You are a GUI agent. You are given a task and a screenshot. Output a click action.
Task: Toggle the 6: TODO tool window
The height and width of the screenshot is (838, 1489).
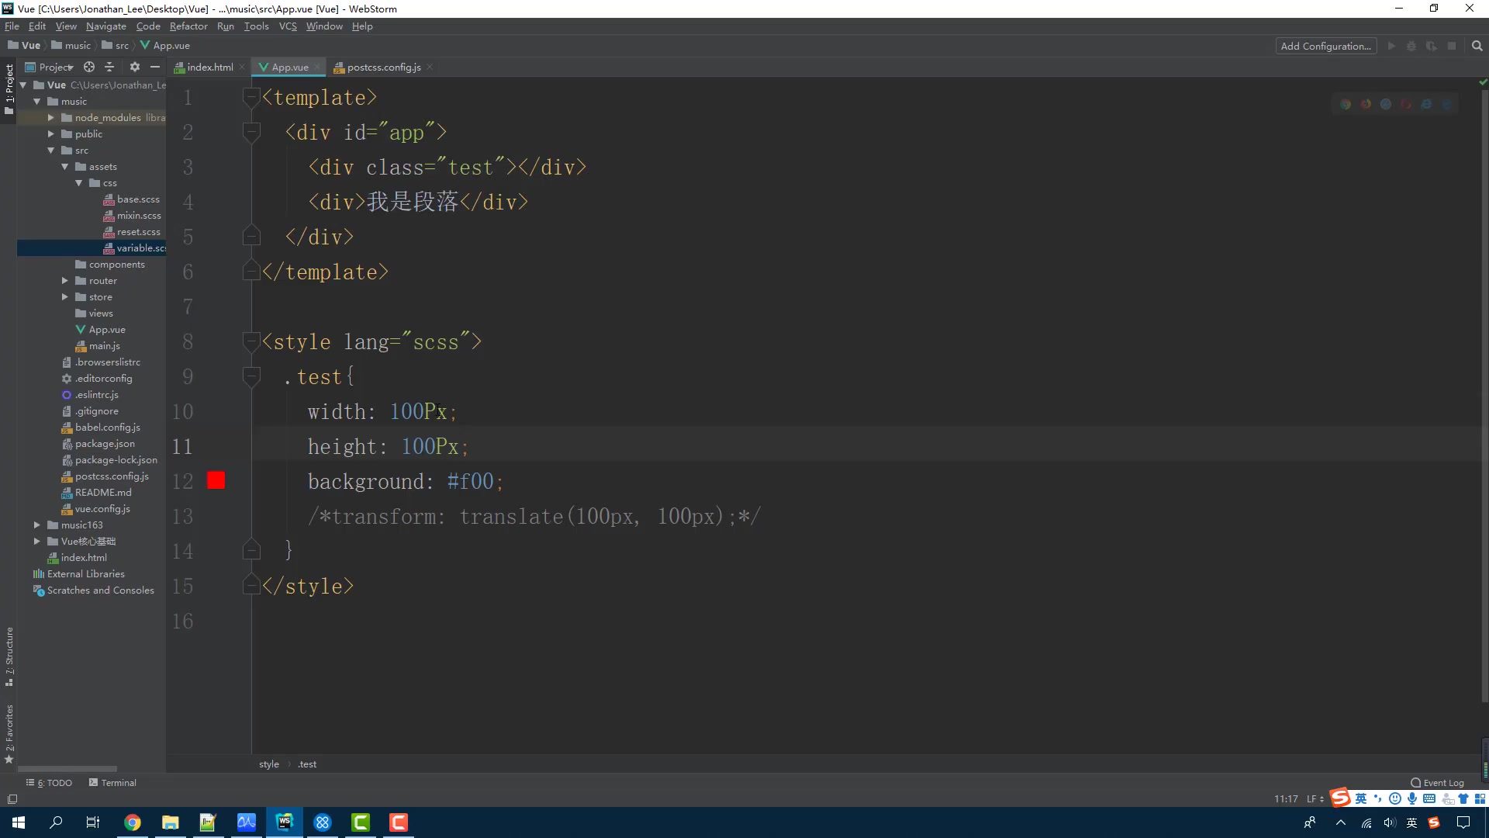click(x=49, y=783)
